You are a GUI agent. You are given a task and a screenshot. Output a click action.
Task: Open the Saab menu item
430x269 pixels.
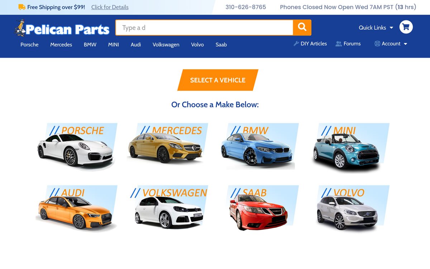221,44
